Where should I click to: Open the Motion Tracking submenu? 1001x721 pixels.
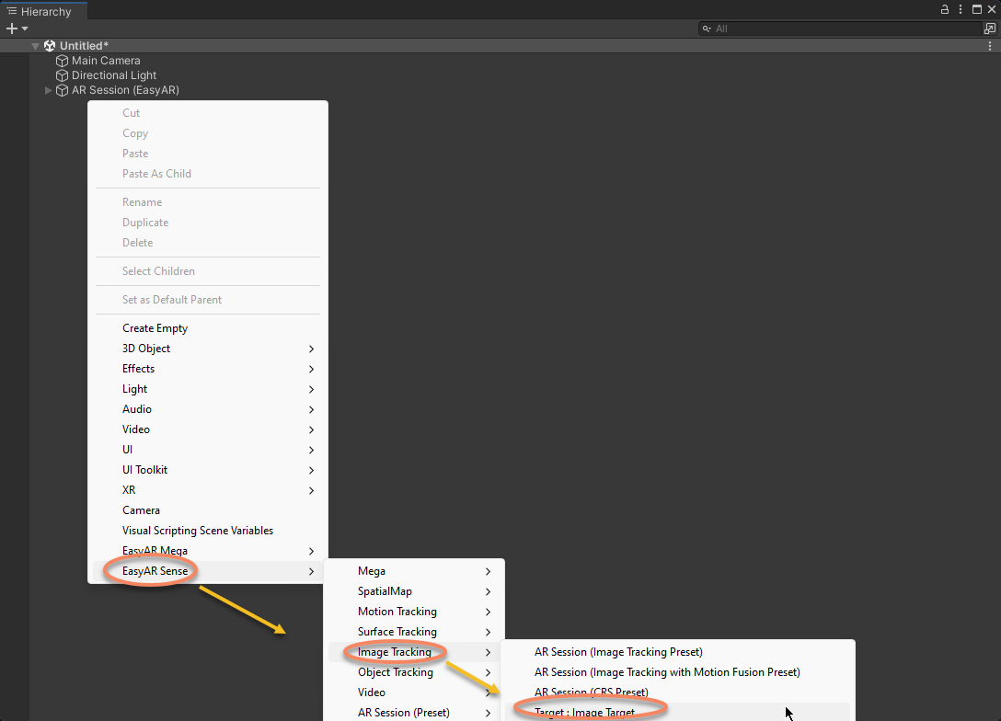coord(397,612)
